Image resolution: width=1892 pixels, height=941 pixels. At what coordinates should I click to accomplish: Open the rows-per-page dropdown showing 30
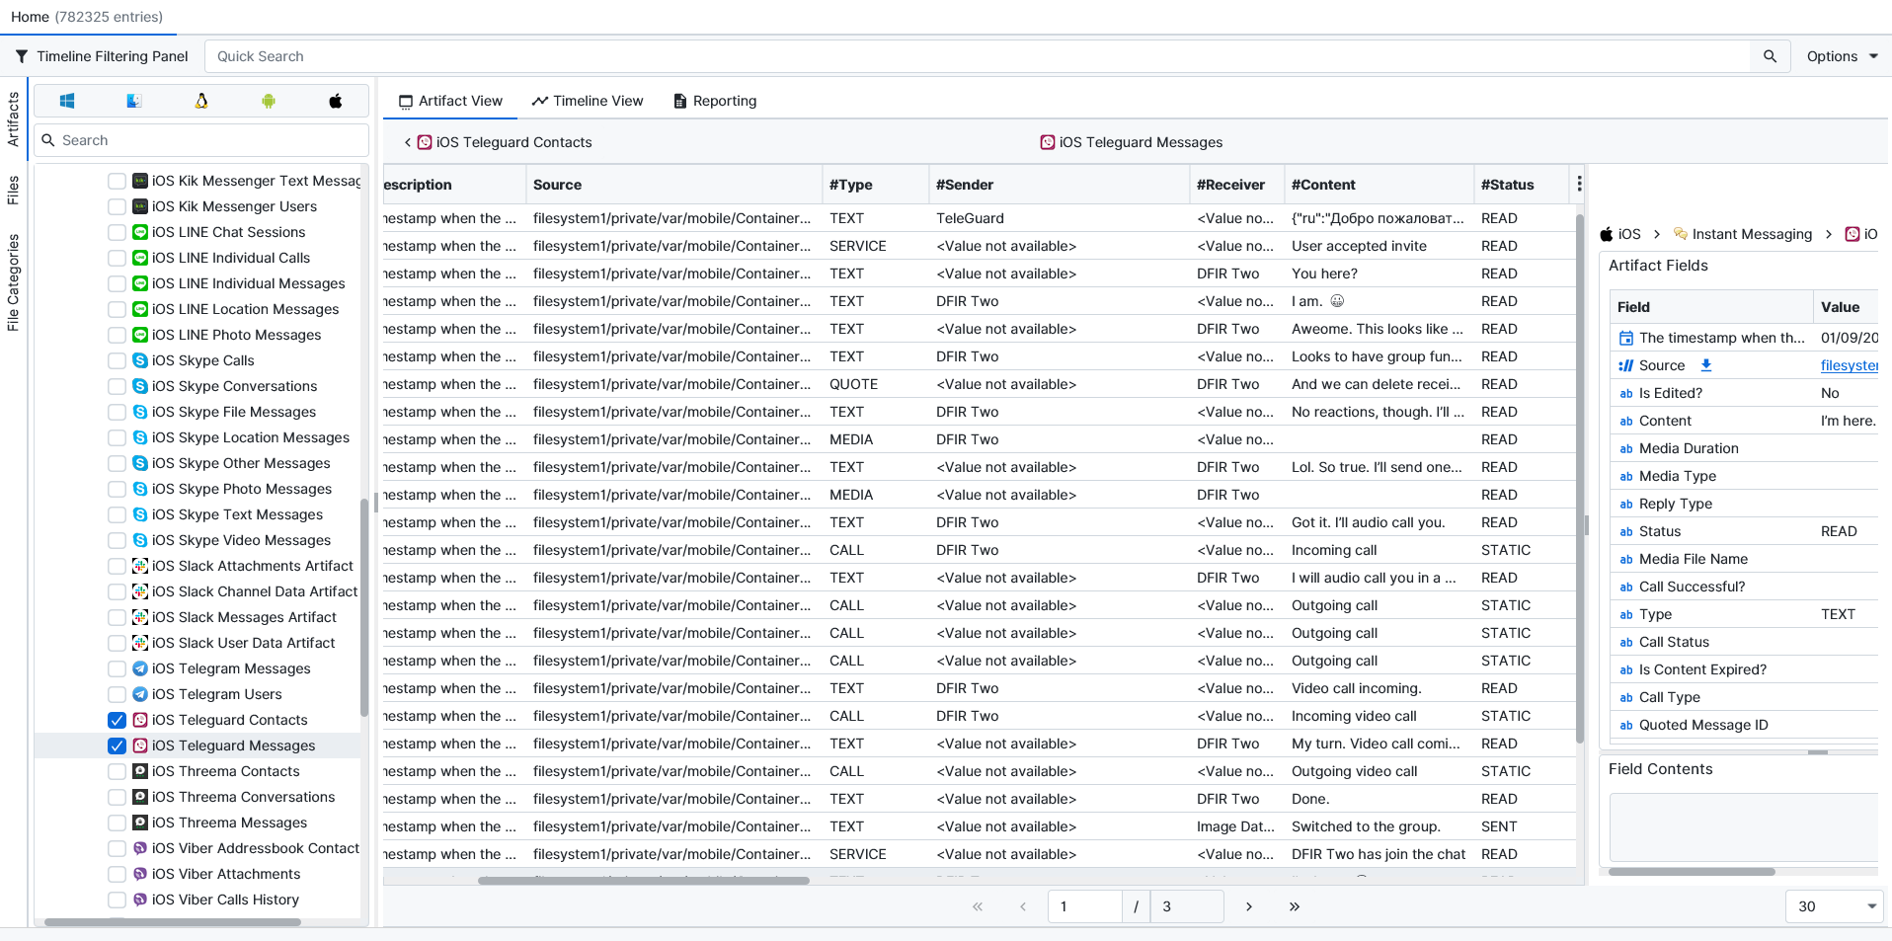[1834, 906]
